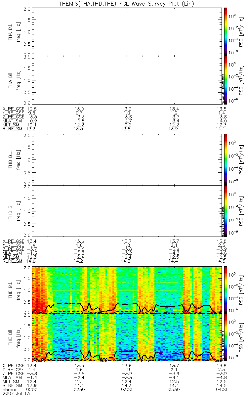Viewport: 248px width, 397px height.
Task: Click the R_RE_SM value '13.9' under THE
Action: (32, 386)
